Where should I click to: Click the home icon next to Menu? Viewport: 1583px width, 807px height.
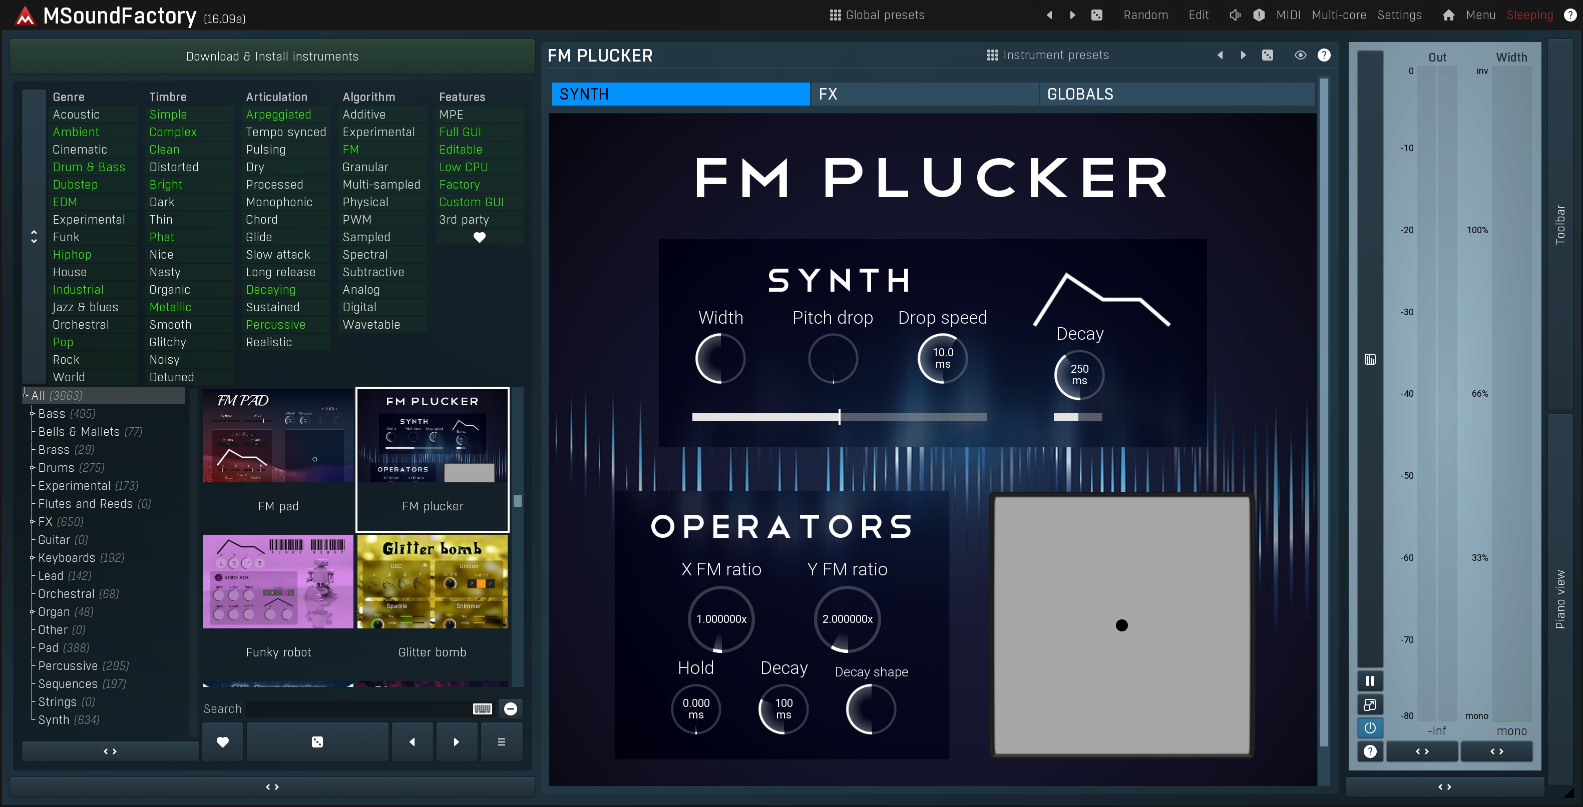click(1448, 16)
